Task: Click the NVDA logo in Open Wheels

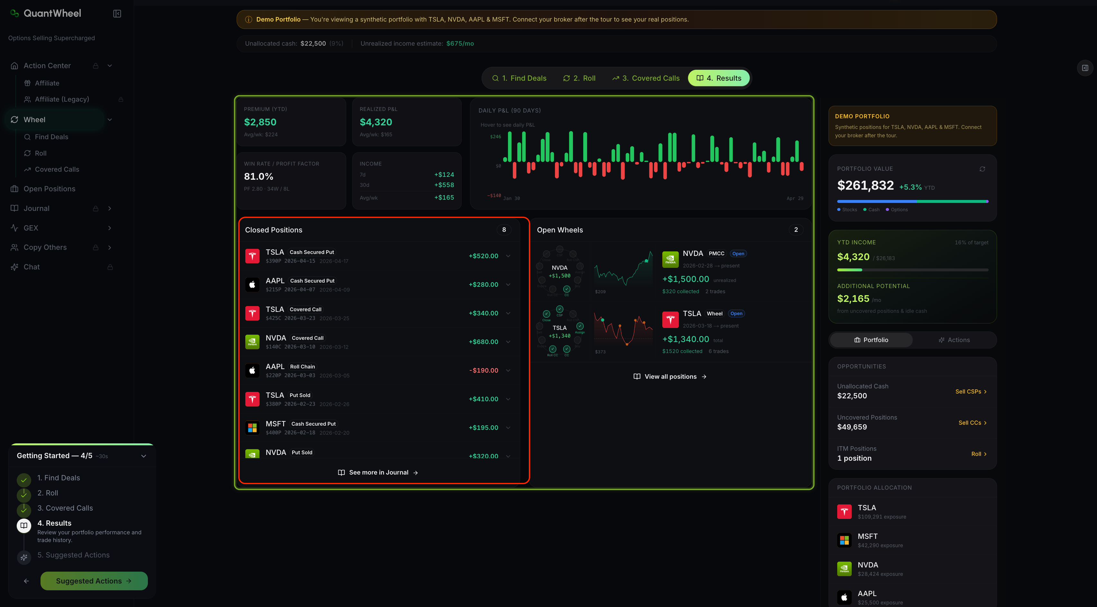Action: [x=670, y=259]
